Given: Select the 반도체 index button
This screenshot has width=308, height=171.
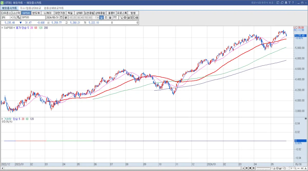Looking at the screenshot, I should click(36, 13).
